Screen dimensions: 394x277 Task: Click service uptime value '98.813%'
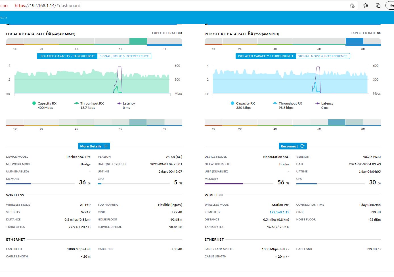coord(176,227)
